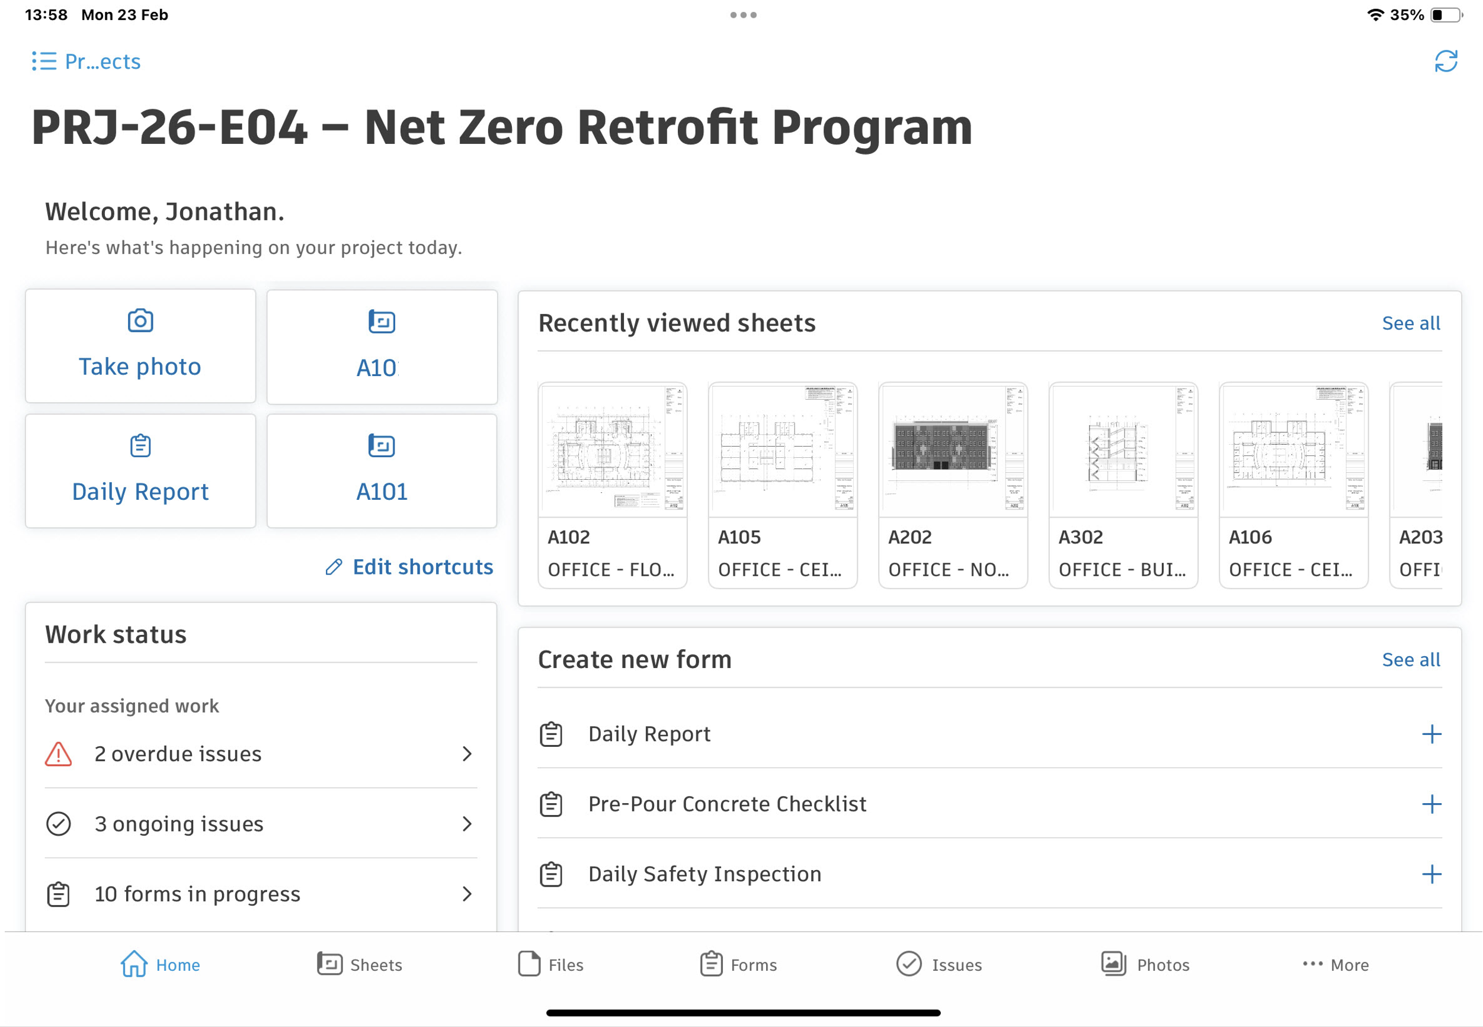1483x1027 pixels.
Task: Add new Pre-Pour Concrete Checklist form
Action: tap(1431, 804)
